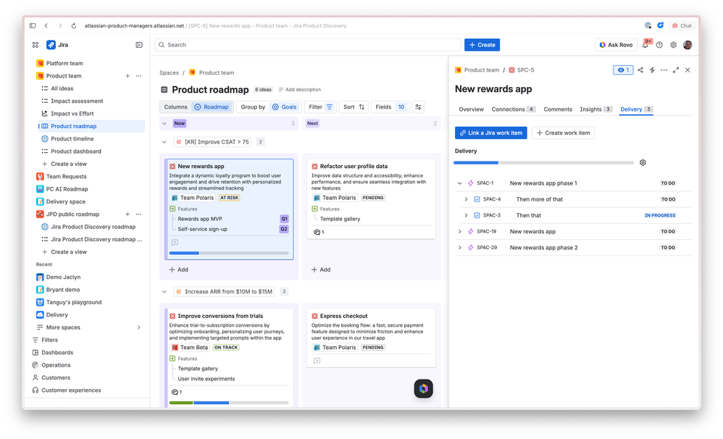Toggle the browser sidebar icon
This screenshot has width=723, height=439.
pyautogui.click(x=33, y=26)
